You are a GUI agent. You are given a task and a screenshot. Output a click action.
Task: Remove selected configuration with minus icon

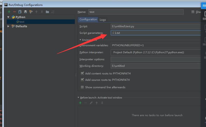point(14,12)
